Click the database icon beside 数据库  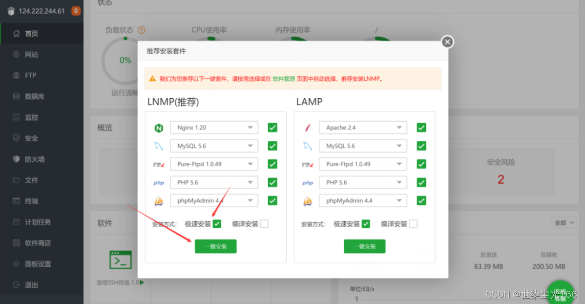[x=16, y=96]
